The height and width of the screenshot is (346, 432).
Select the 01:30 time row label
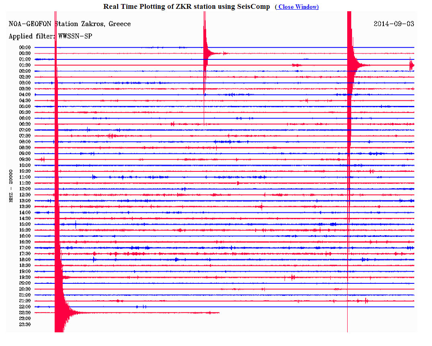(x=25, y=65)
